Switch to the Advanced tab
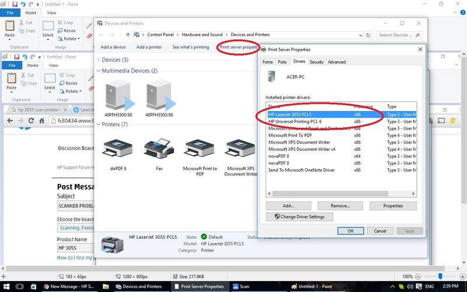The width and height of the screenshot is (467, 292). [x=337, y=62]
